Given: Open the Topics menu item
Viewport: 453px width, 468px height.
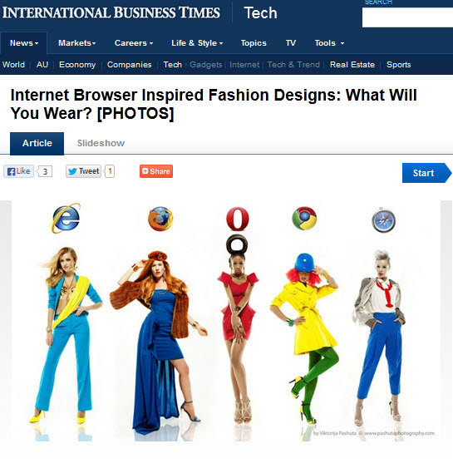Looking at the screenshot, I should [254, 43].
